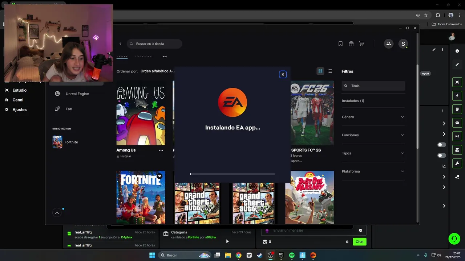Open the wrench tools icon in sidebar
Screen dimensions: 465x261
pyautogui.click(x=457, y=163)
